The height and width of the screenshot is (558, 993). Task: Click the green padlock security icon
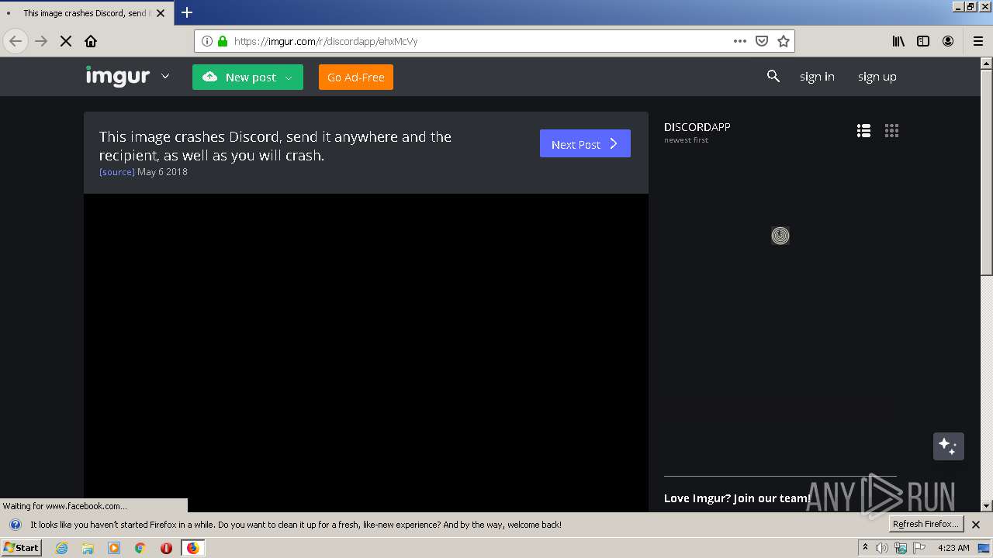(223, 41)
